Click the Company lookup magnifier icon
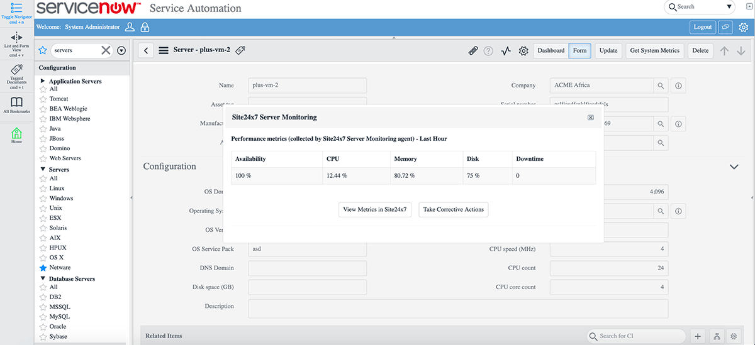Viewport: 755px width, 345px height. (x=661, y=85)
